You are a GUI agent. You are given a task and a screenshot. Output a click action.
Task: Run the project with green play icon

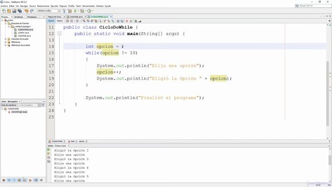click(75, 11)
